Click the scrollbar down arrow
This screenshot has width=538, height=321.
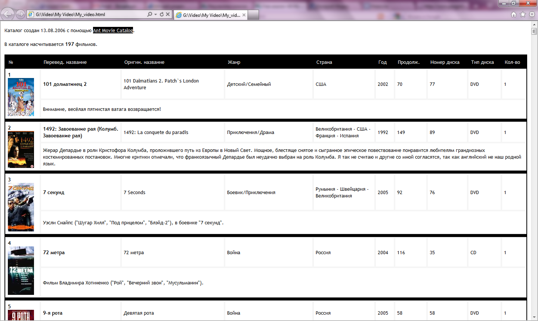[x=534, y=318]
